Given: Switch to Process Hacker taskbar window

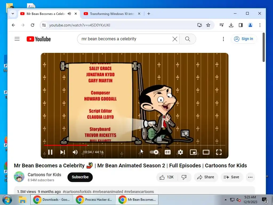Looking at the screenshot, I should 94,200.
